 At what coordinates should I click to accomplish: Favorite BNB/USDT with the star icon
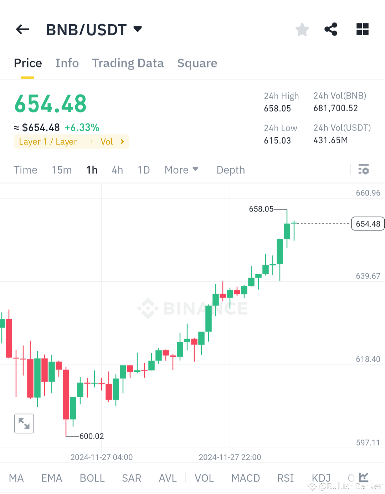302,29
